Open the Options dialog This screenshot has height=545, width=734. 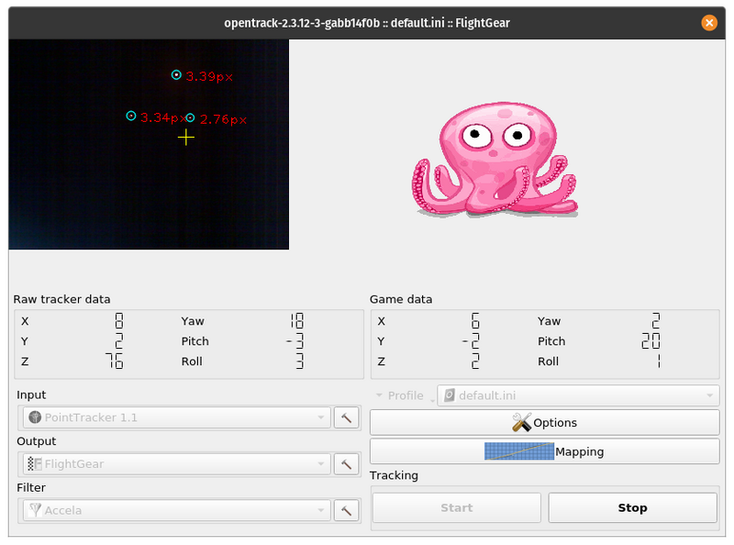[x=544, y=423]
